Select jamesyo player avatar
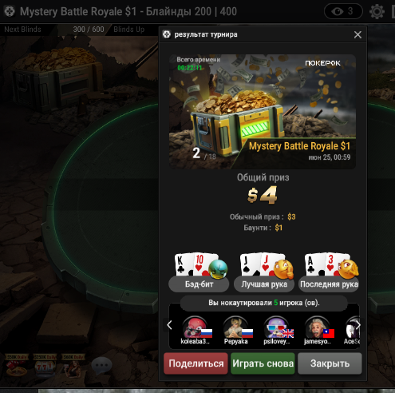The height and width of the screenshot is (393, 395). tap(317, 327)
